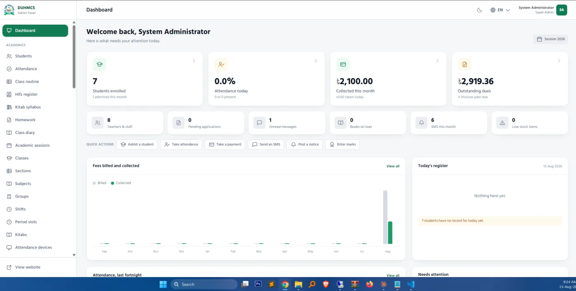Image resolution: width=576 pixels, height=291 pixels.
Task: Click Send an SMS quick action
Action: click(x=266, y=145)
